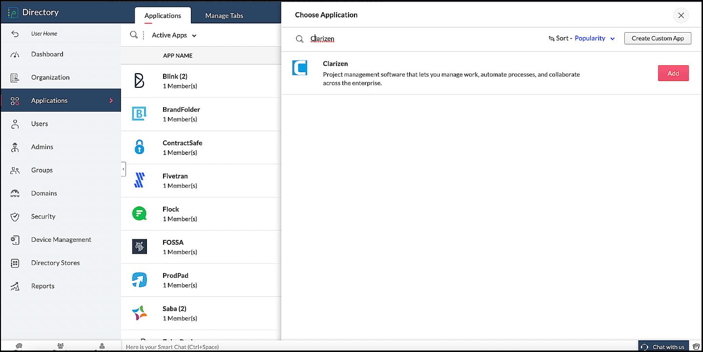703x352 pixels.
Task: Add the Clarizen application
Action: [673, 73]
